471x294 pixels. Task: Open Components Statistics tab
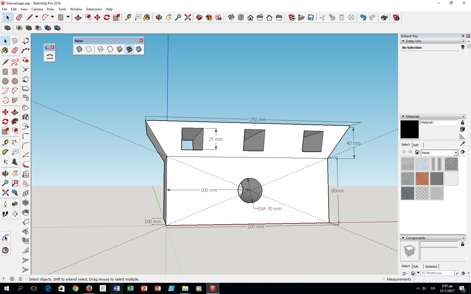coord(431,267)
